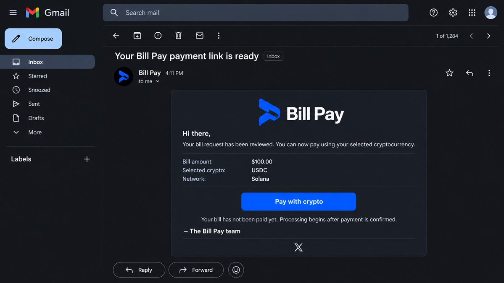
Task: Click the '1 of 1,284' message counter
Action: click(447, 36)
